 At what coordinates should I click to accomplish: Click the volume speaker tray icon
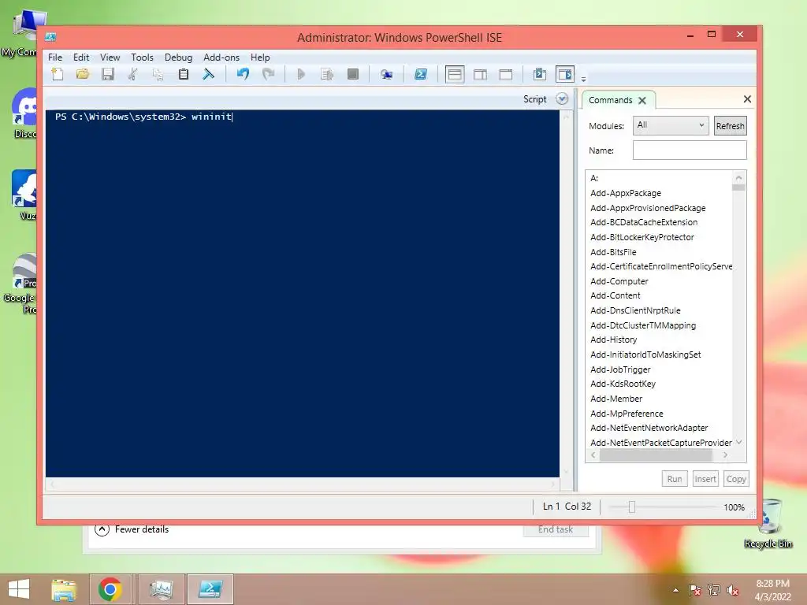pyautogui.click(x=732, y=590)
